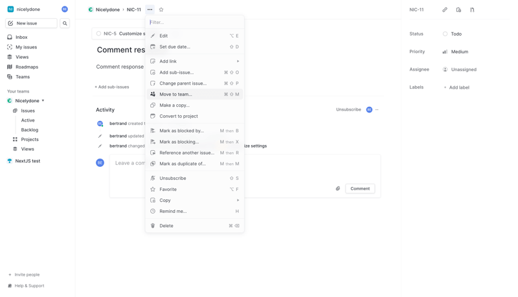Viewport: 518px width, 297px height.
Task: Open the Inbox in sidebar
Action: [x=21, y=38]
